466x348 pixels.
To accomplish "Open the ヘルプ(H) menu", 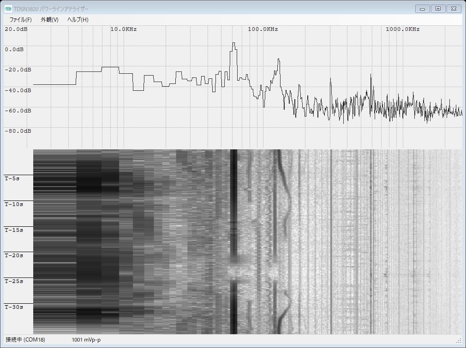I will (x=78, y=20).
